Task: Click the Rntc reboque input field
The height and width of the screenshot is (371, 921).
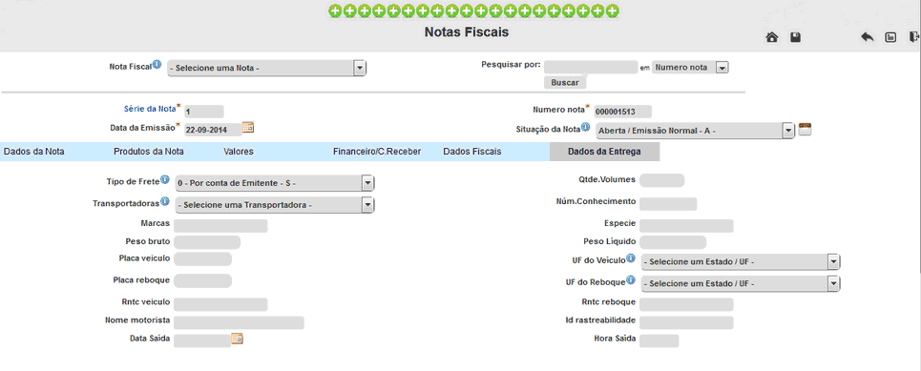Action: 686,304
